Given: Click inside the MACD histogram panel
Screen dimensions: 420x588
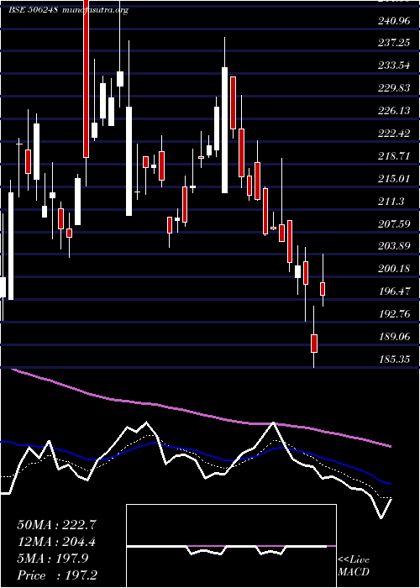Looking at the screenshot, I should (x=231, y=546).
